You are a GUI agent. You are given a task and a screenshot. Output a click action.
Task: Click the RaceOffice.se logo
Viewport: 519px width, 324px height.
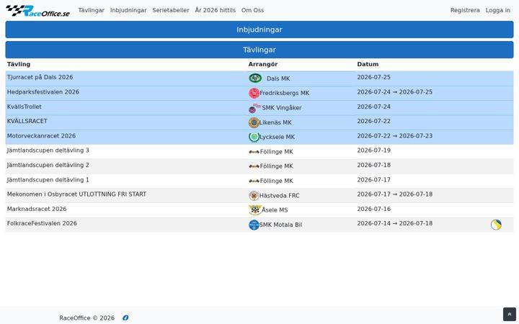[x=37, y=11]
